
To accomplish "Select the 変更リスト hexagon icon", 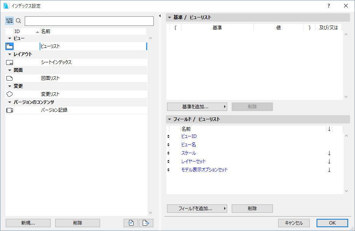I will 10,94.
